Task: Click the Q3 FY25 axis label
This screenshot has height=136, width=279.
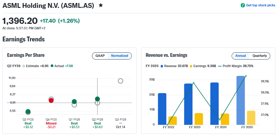Action: pos(28,120)
